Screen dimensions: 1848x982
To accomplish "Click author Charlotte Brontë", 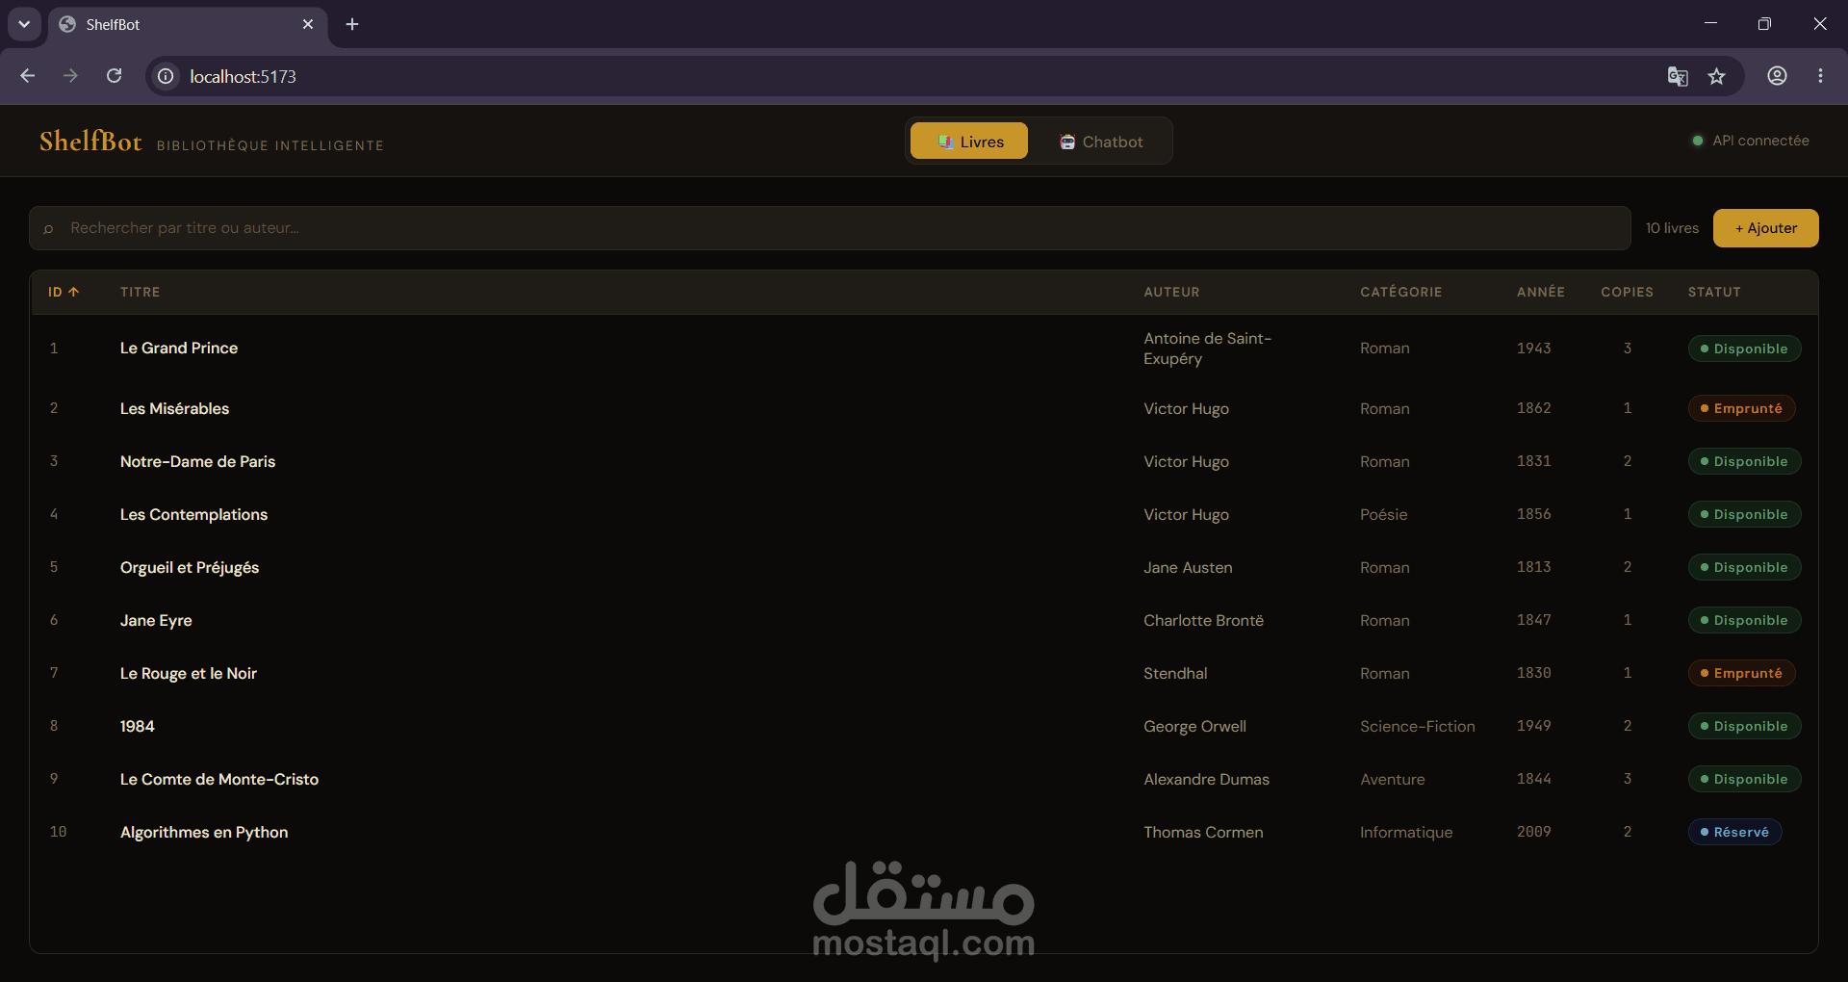I will pos(1203,620).
